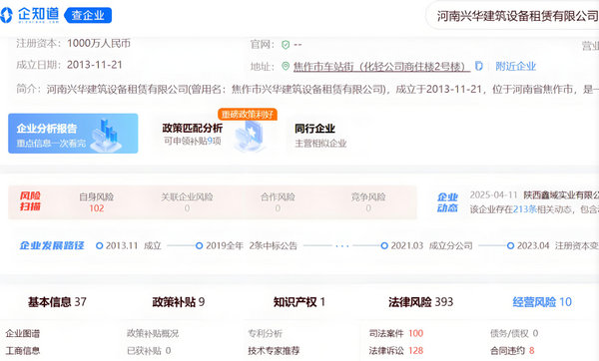Open 企业图谱 sub-item
This screenshot has width=599, height=361.
tap(23, 333)
